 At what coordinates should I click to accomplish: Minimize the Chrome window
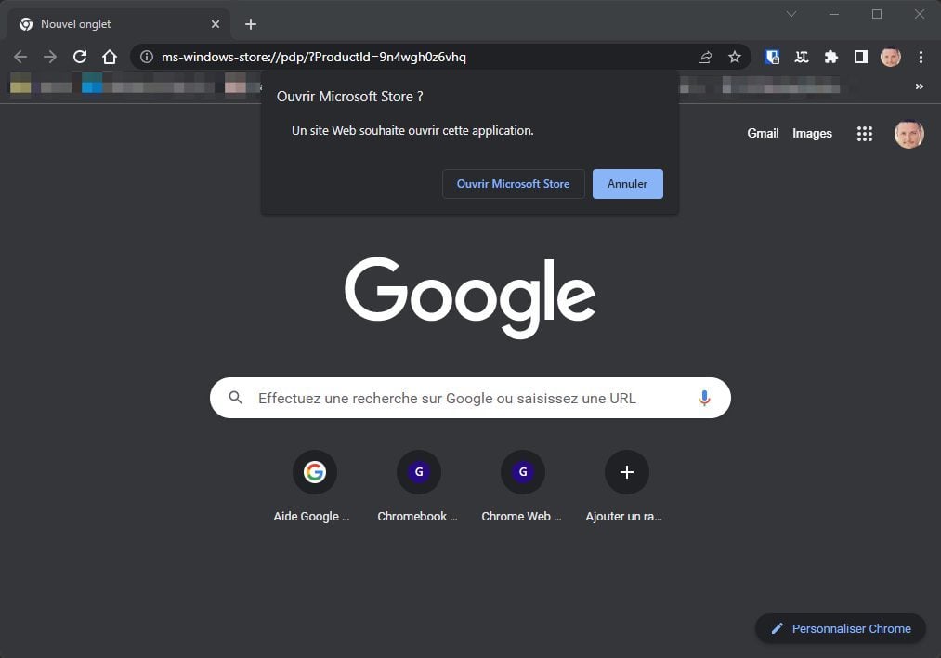834,14
